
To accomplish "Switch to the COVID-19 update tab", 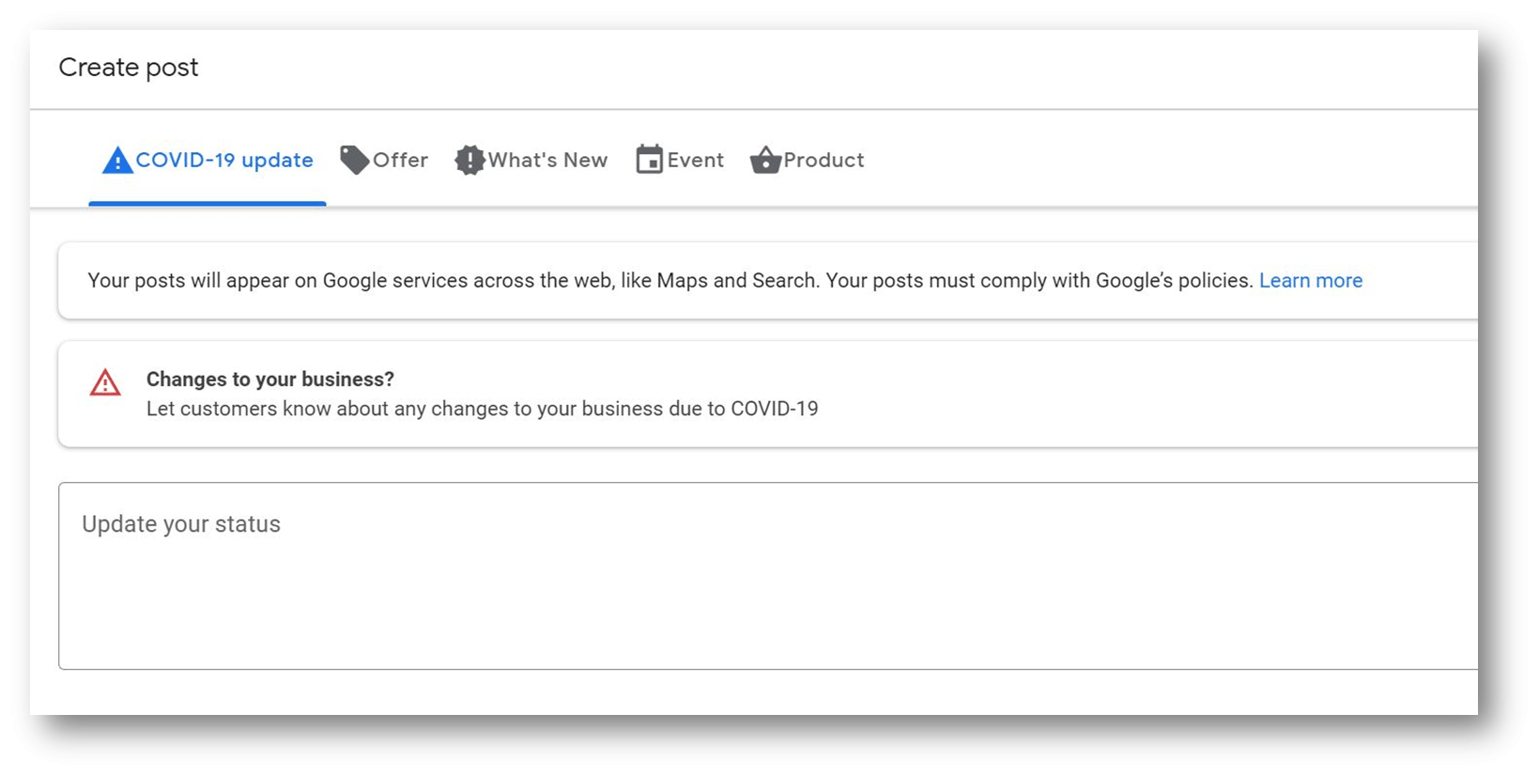I will coord(208,161).
